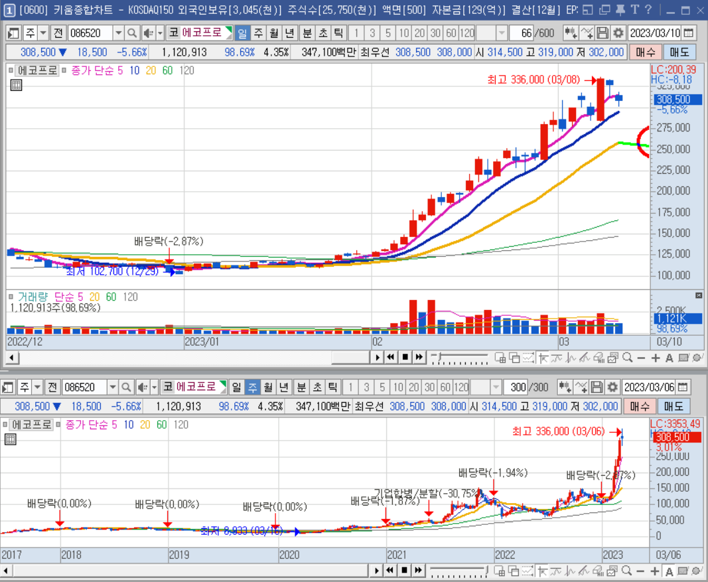Click T font icon in title bar
The height and width of the screenshot is (582, 708).
[634, 9]
